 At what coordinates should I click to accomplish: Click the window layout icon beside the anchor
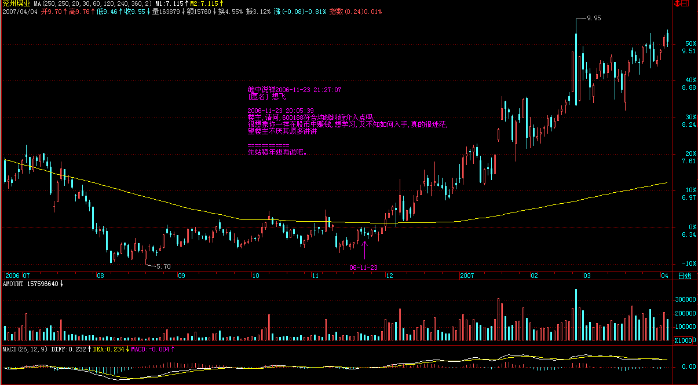pos(686,3)
